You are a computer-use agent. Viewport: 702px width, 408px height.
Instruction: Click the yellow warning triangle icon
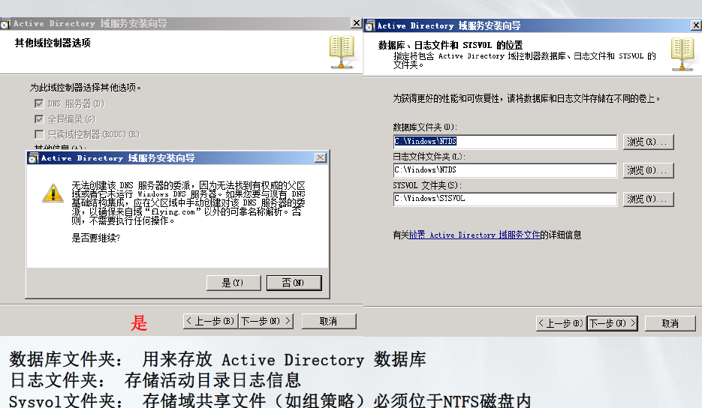pyautogui.click(x=53, y=193)
